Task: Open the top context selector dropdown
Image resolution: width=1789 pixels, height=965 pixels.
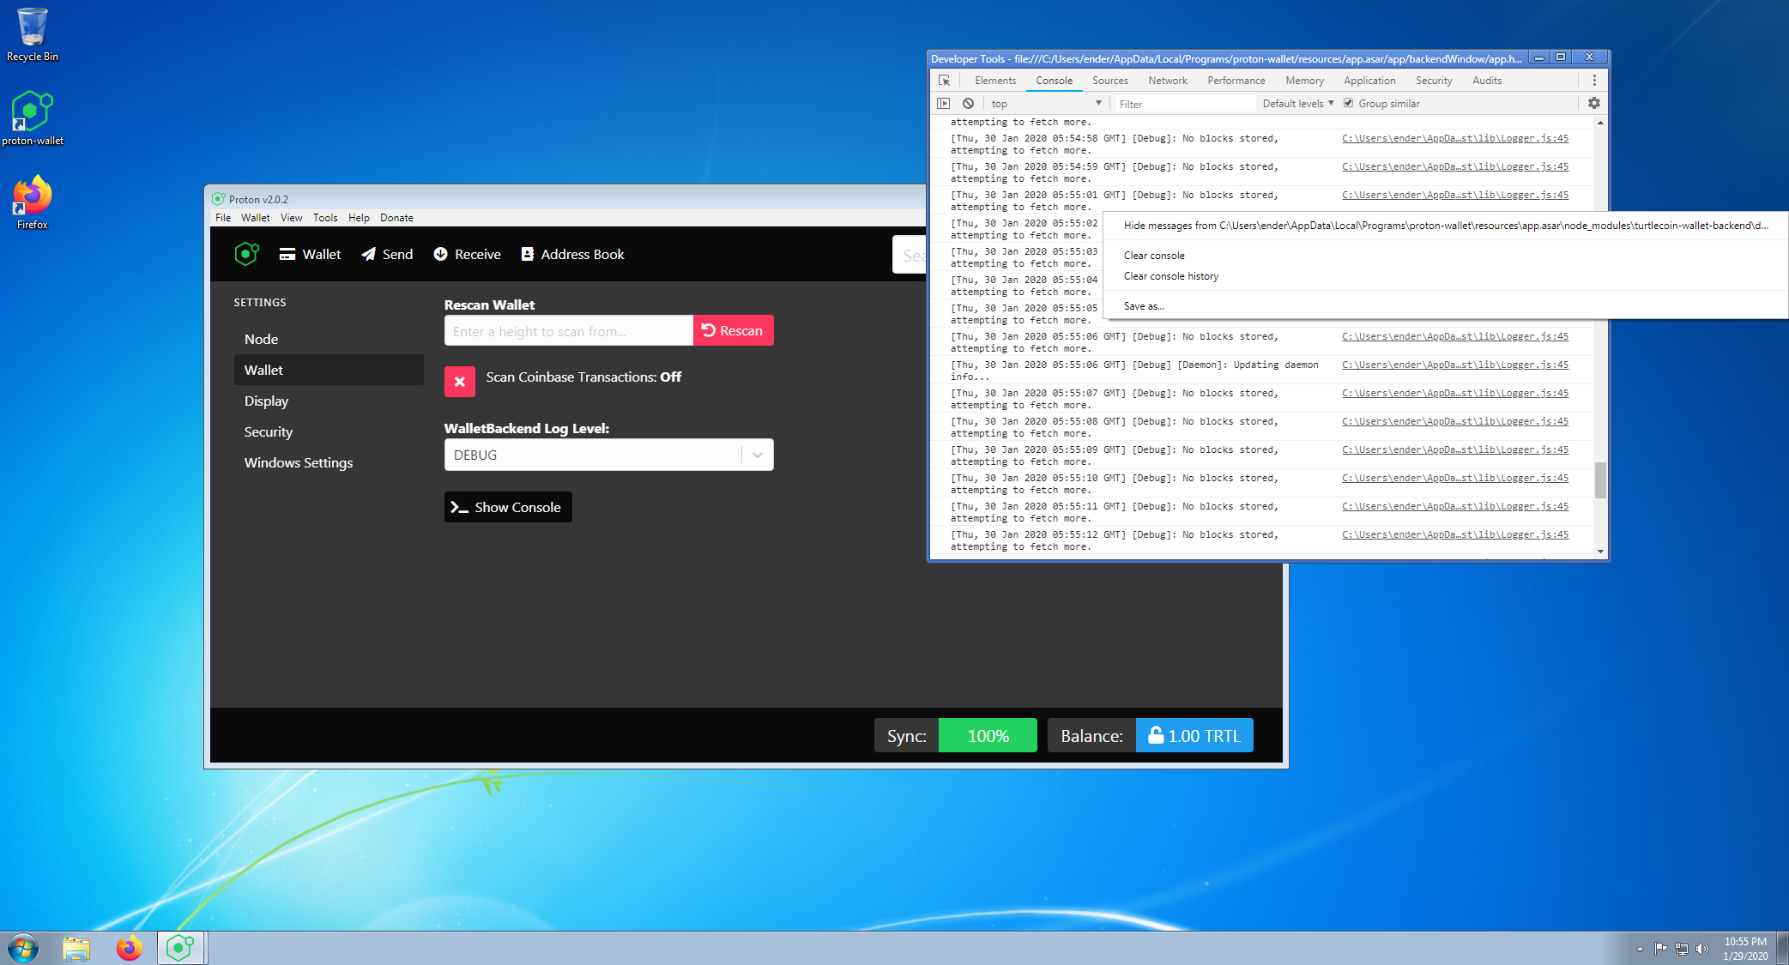Action: 1045,104
